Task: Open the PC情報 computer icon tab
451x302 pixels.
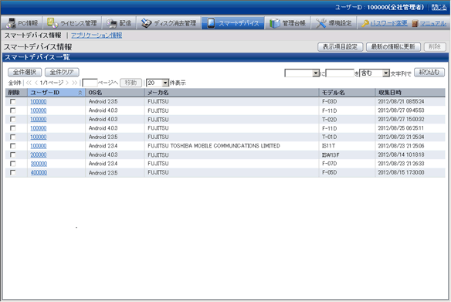Action: tap(11, 23)
